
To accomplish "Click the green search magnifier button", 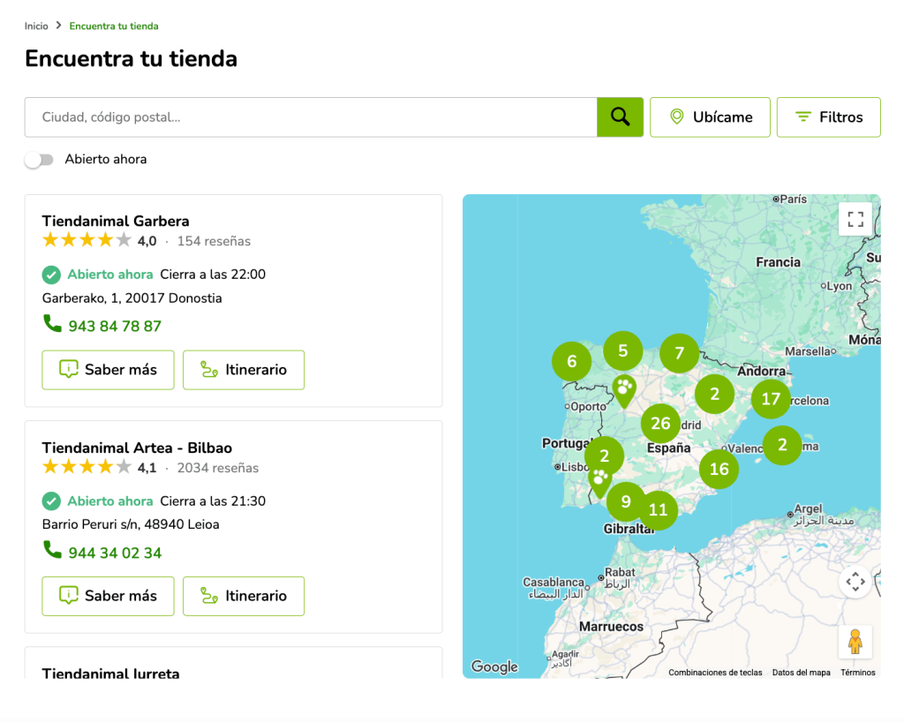I will pyautogui.click(x=620, y=117).
